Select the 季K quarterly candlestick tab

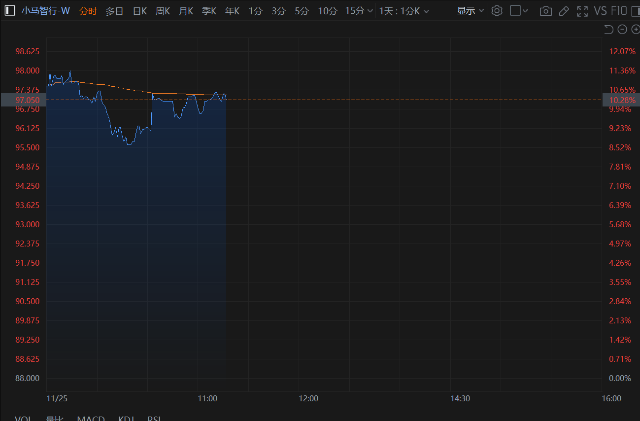click(209, 11)
